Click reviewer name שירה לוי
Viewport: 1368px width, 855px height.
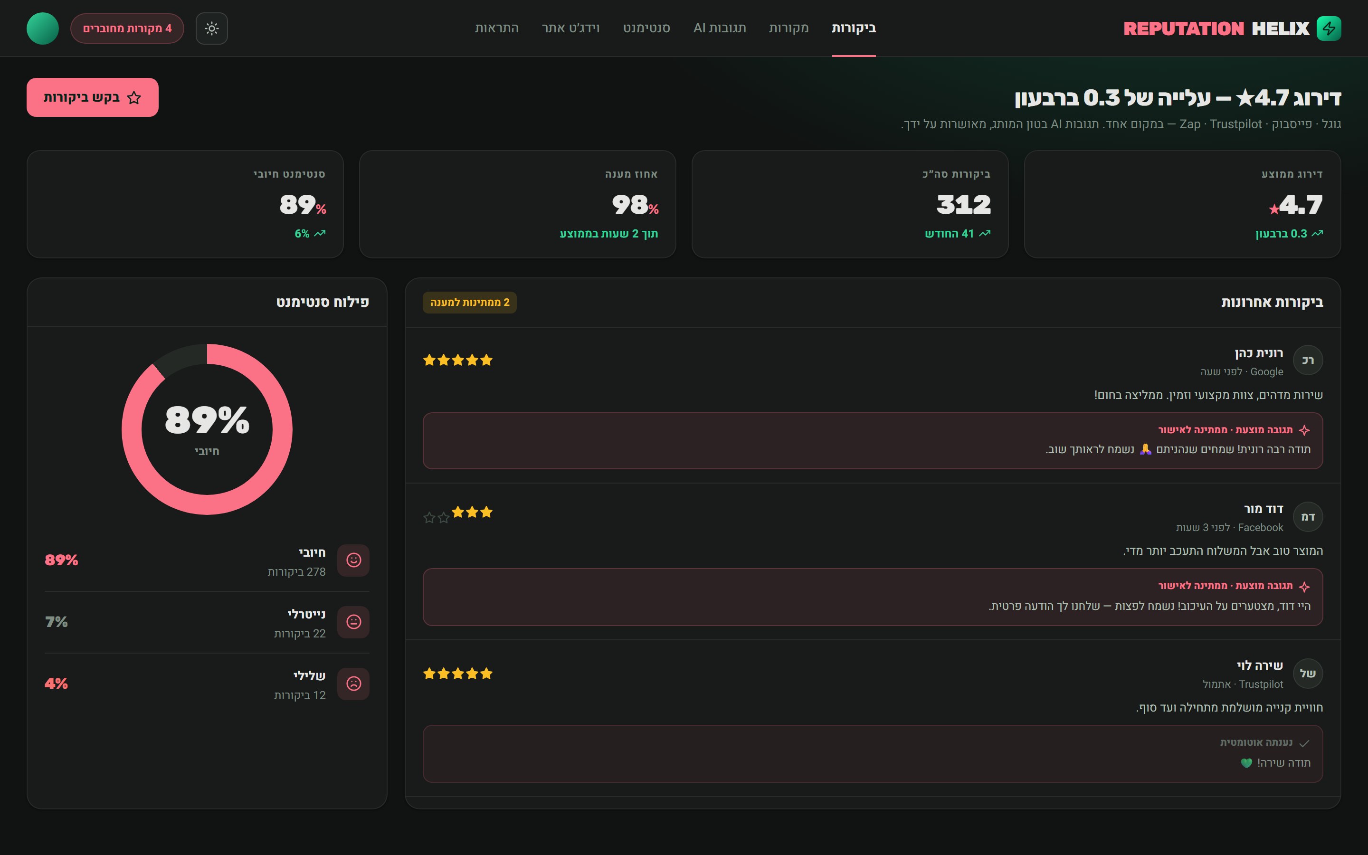pyautogui.click(x=1260, y=665)
